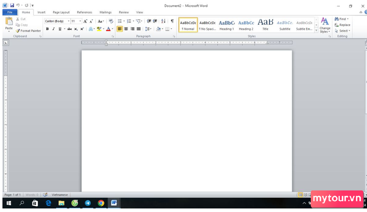Screen dimensions: 367x212
Task: Click the Grow Font icon
Action: pyautogui.click(x=85, y=21)
